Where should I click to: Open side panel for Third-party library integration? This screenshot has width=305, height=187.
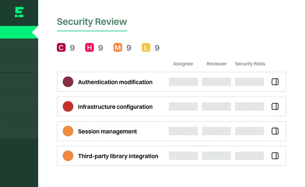point(275,156)
